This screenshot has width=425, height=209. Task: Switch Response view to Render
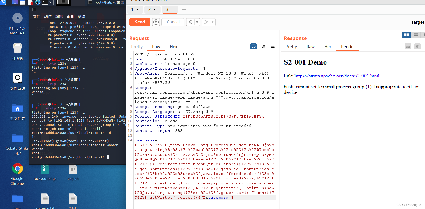click(x=348, y=47)
